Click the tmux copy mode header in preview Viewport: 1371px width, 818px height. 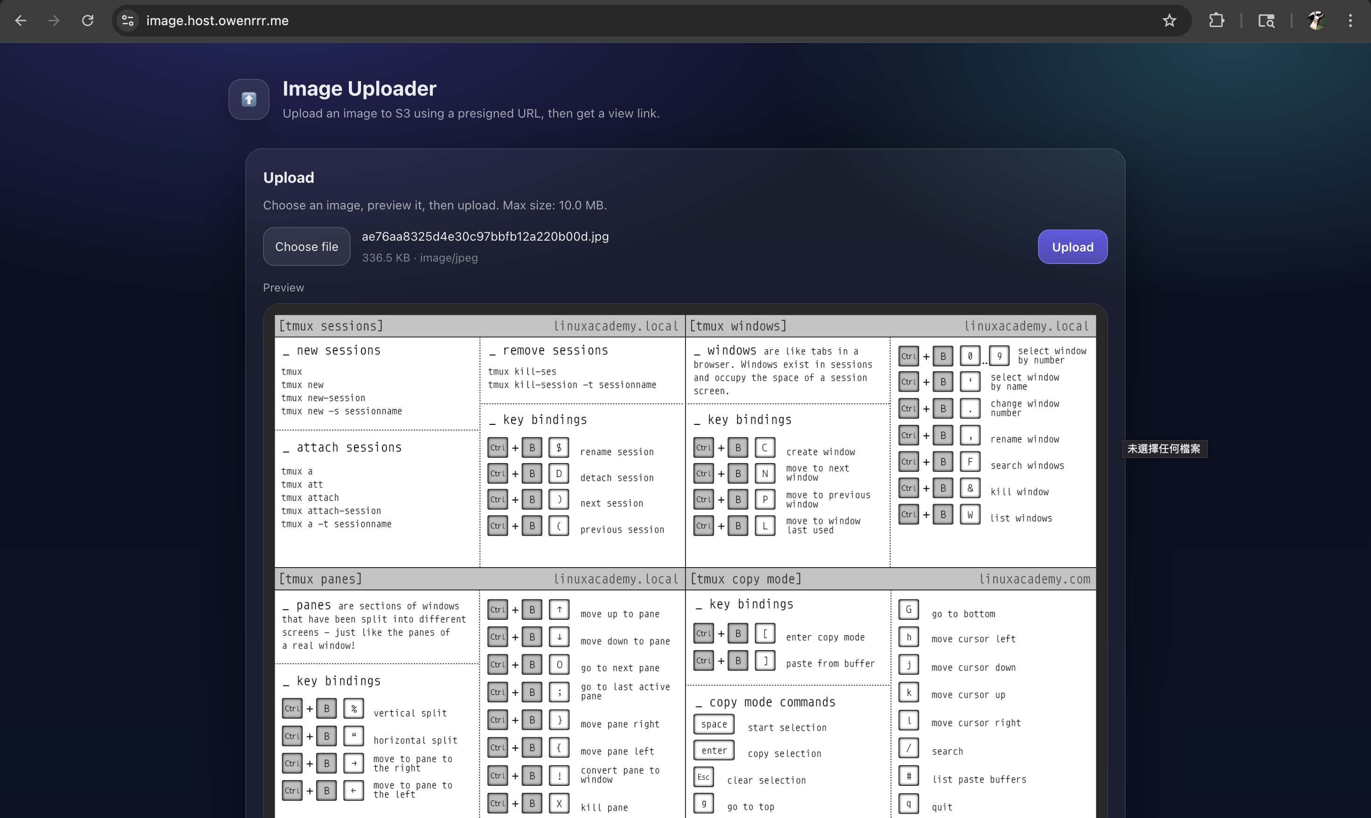click(x=746, y=579)
